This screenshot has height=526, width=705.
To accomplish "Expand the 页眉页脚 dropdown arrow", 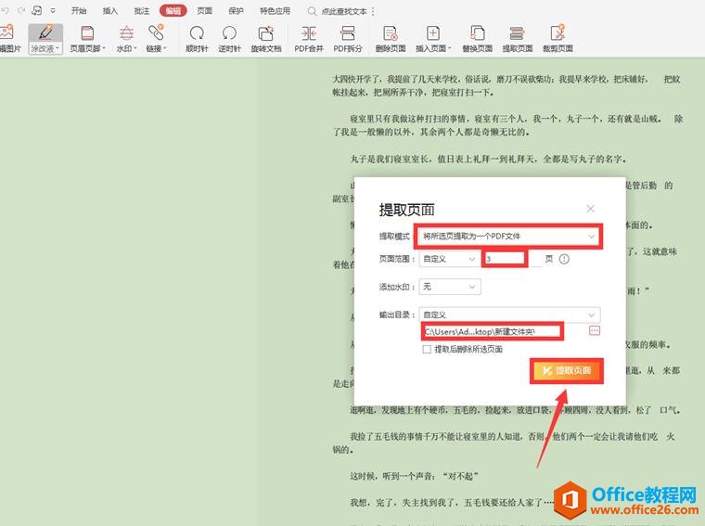I will point(104,48).
